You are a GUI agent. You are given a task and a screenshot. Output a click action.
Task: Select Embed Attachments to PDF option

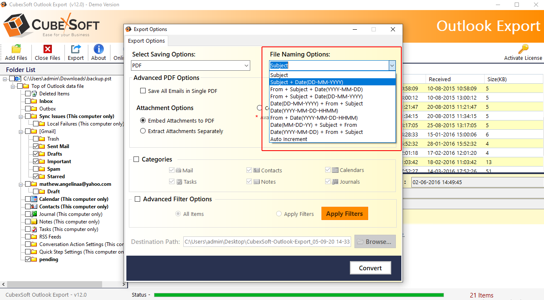pyautogui.click(x=143, y=121)
